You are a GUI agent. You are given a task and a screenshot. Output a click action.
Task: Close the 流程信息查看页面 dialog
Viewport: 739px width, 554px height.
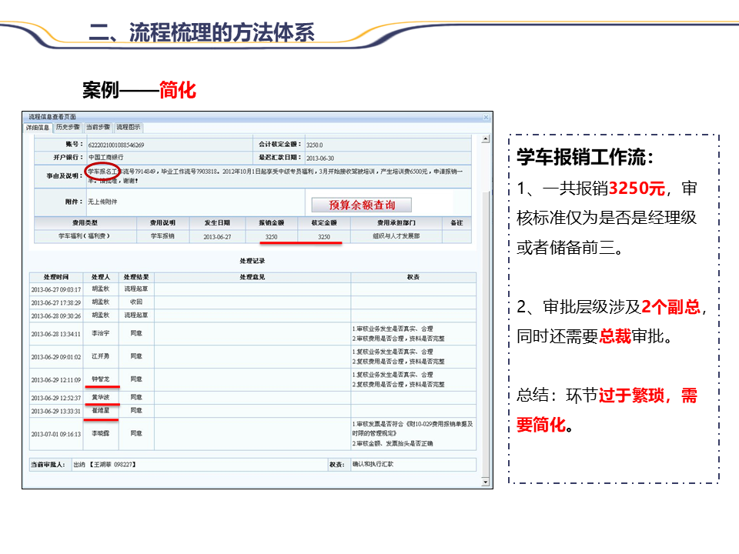[x=486, y=117]
